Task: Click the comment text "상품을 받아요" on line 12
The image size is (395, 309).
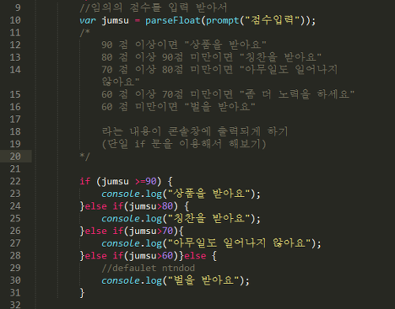Action: pyautogui.click(x=225, y=44)
